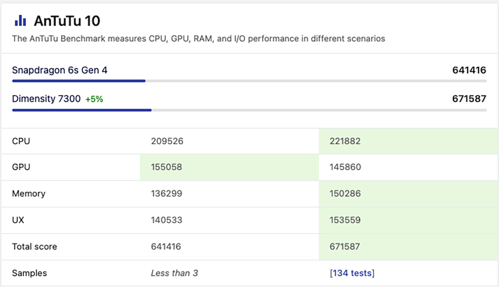499x287 pixels.
Task: Click the Total score row label
Action: [35, 247]
